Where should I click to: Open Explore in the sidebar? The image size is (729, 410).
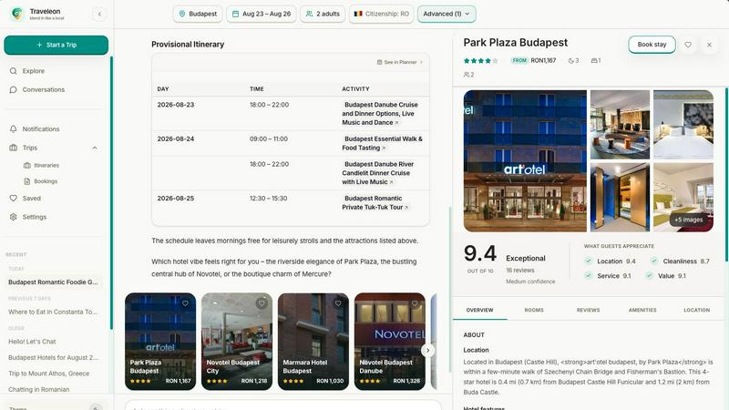34,71
